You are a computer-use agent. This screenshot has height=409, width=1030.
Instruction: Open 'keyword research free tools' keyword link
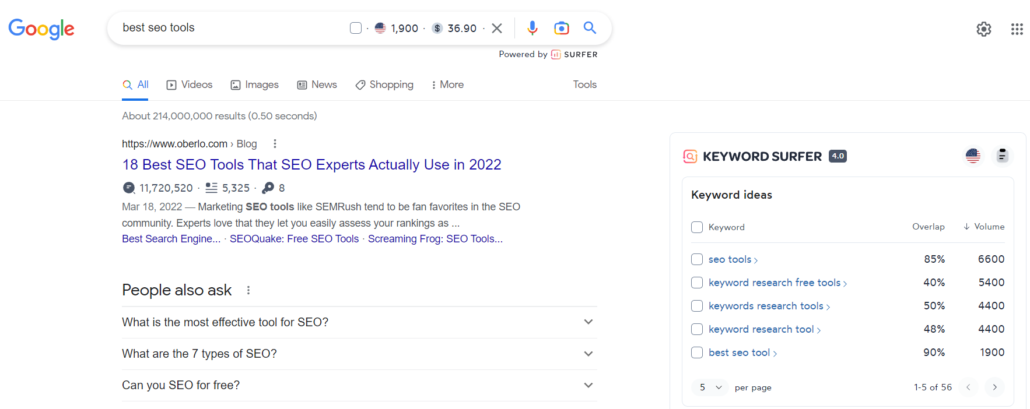(777, 283)
